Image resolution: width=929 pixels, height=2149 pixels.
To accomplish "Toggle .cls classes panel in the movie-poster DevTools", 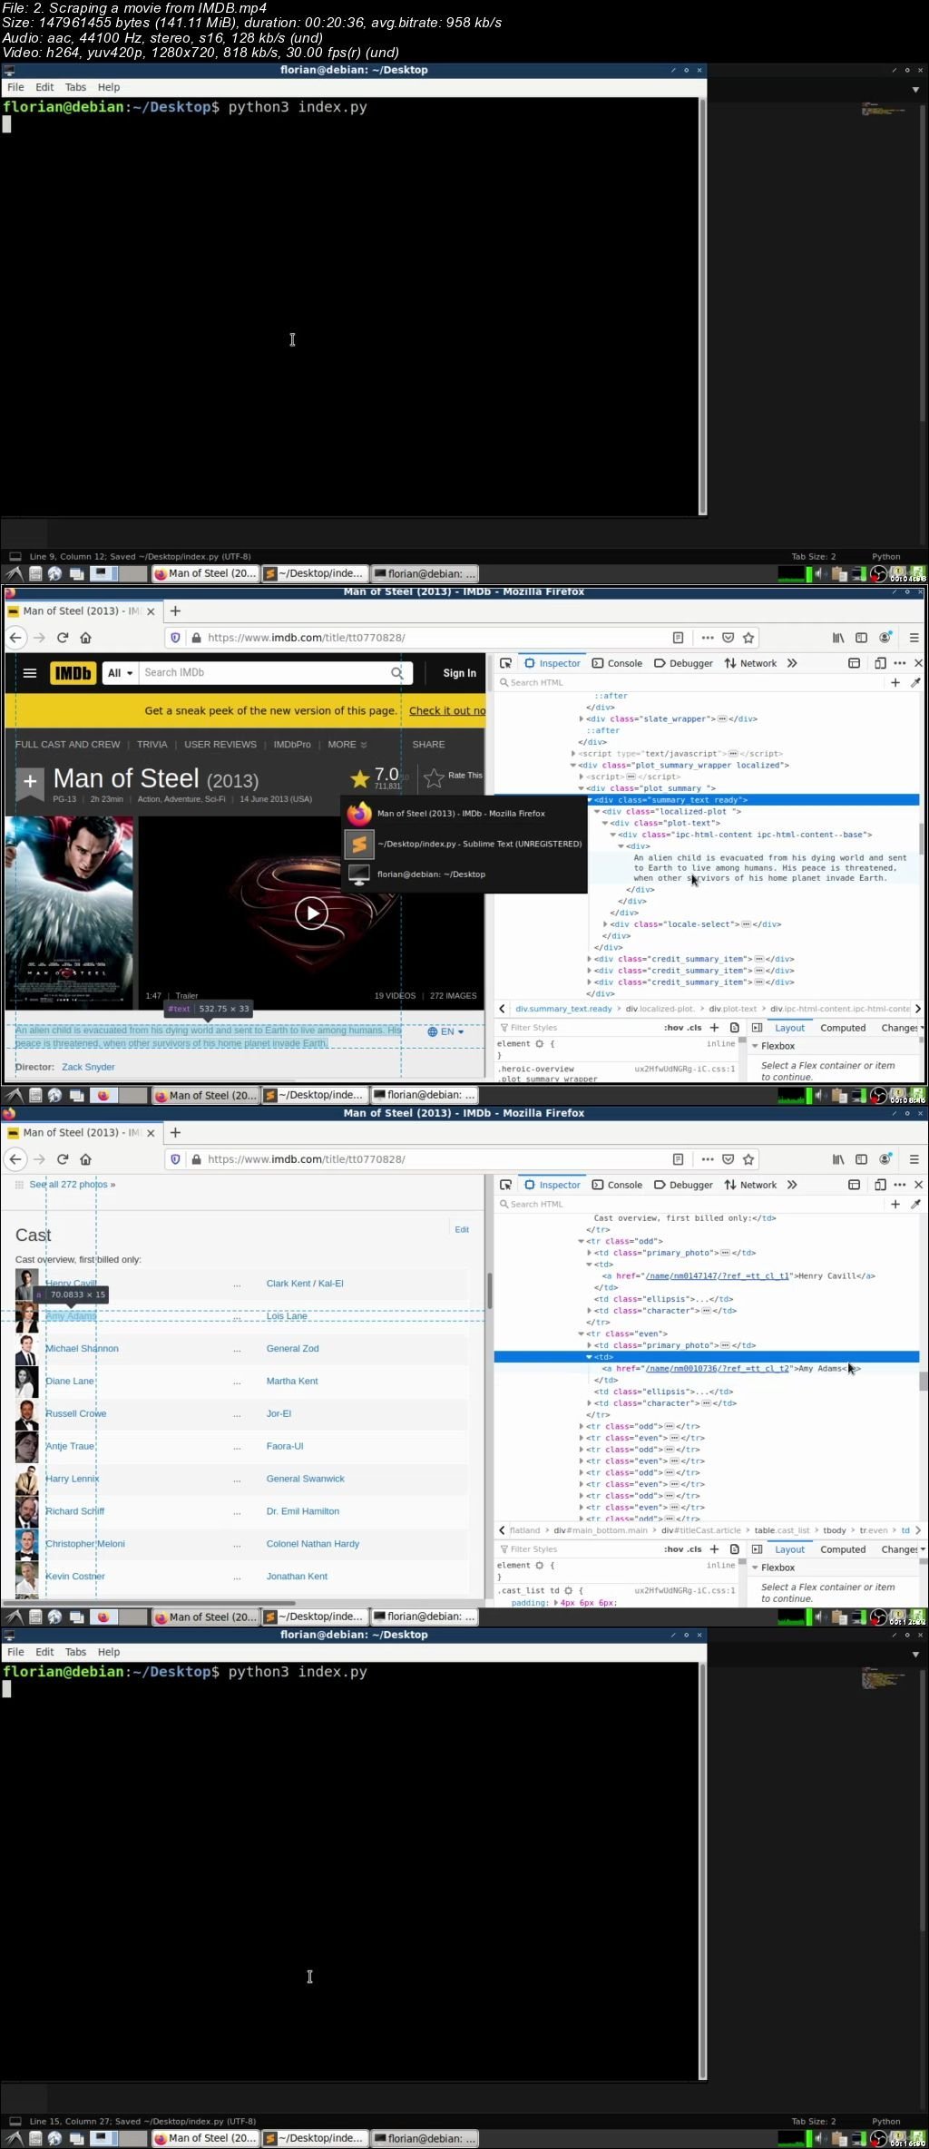I will (x=695, y=1028).
